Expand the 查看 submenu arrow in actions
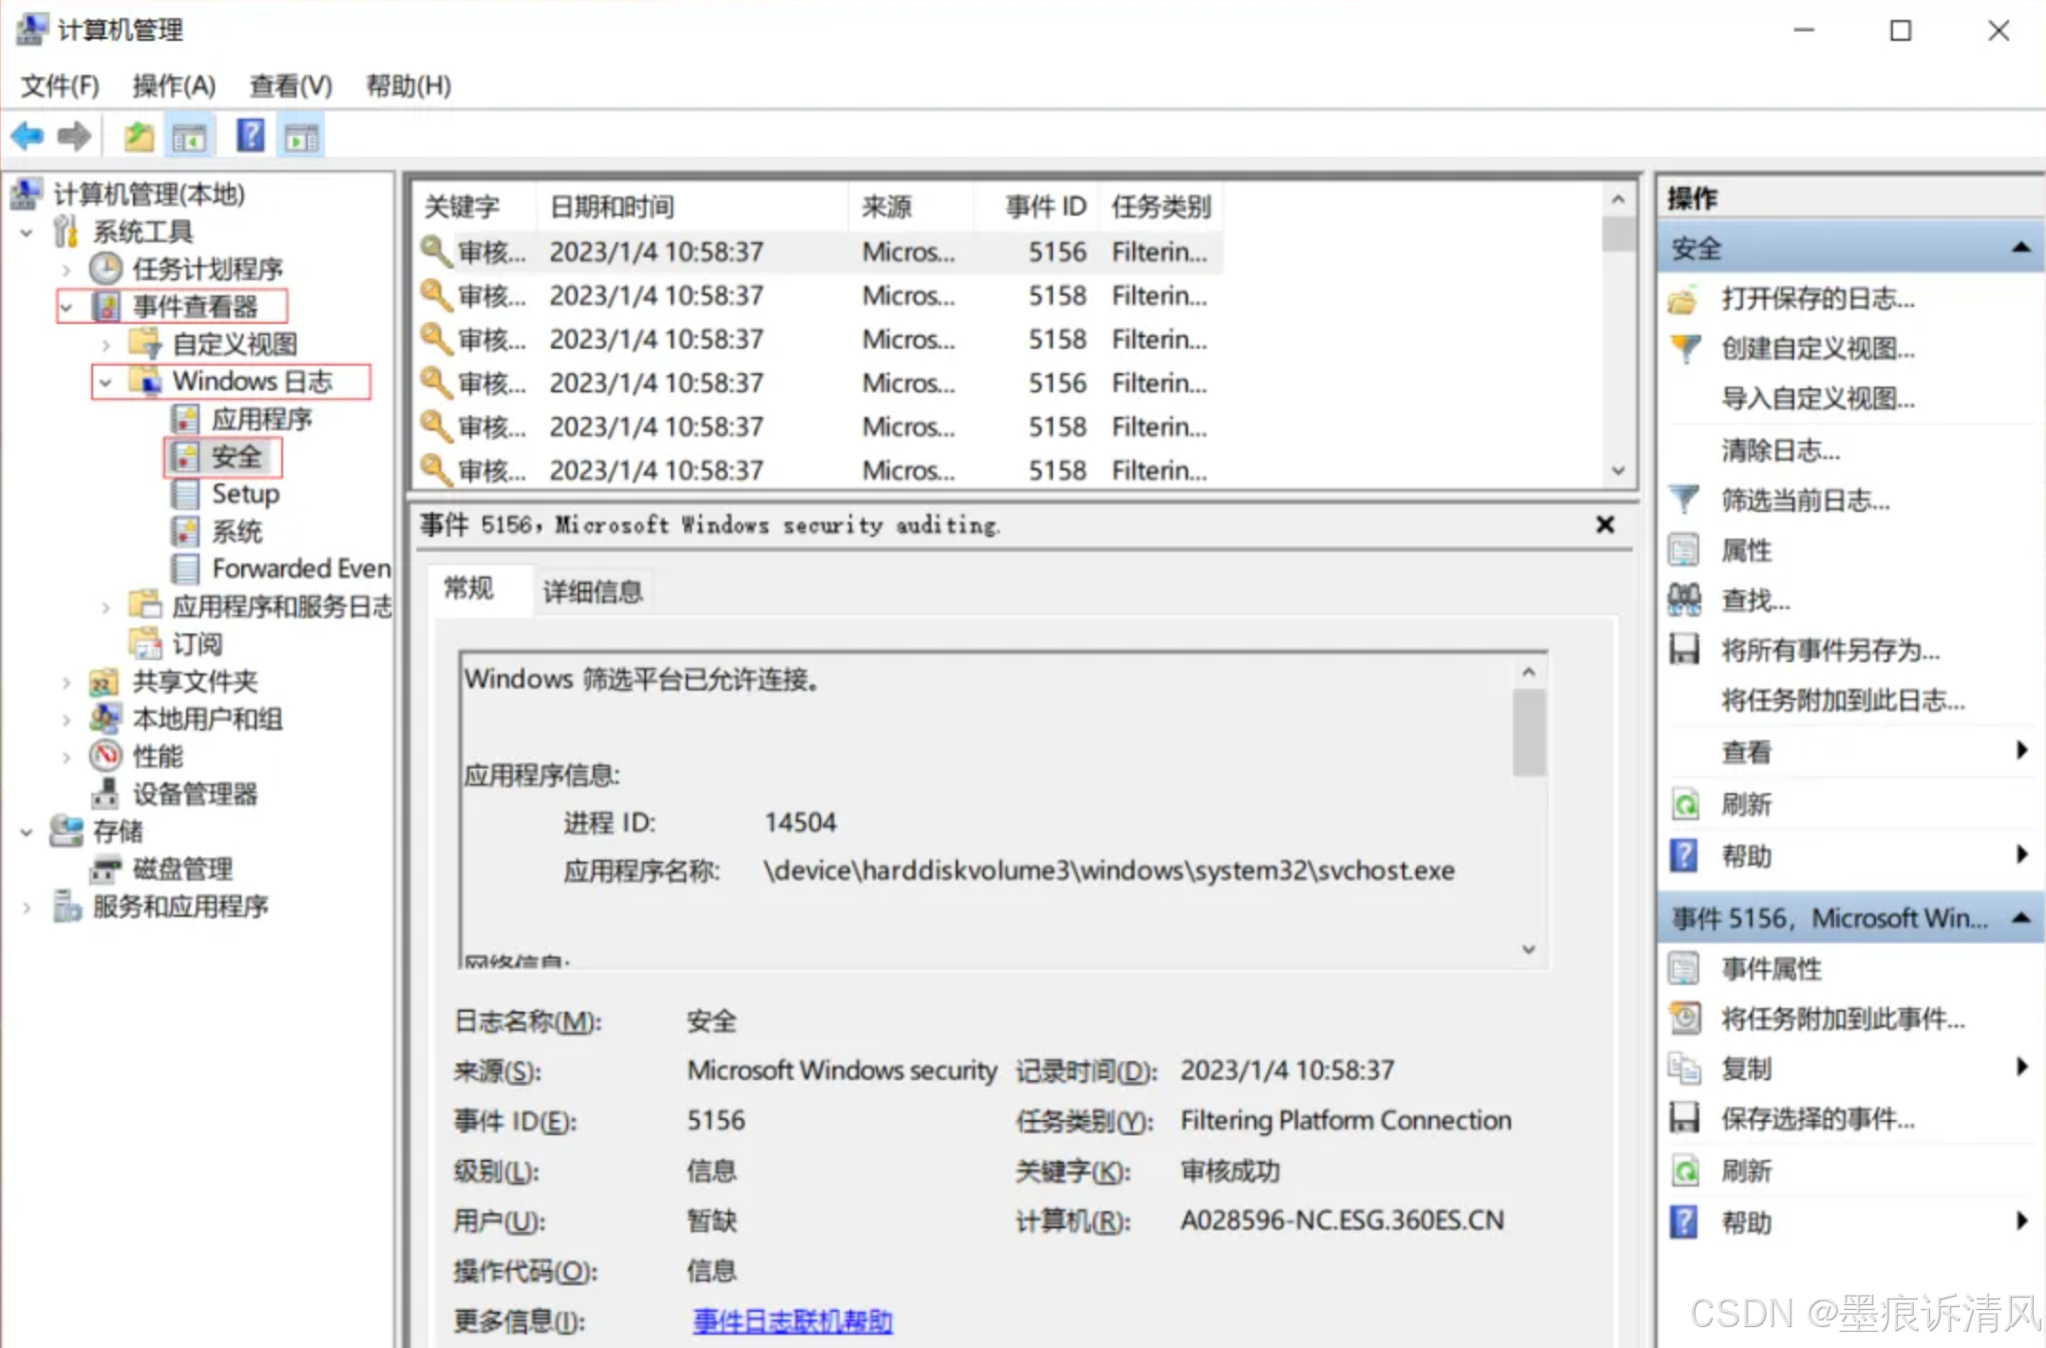The width and height of the screenshot is (2046, 1348). 2021,751
